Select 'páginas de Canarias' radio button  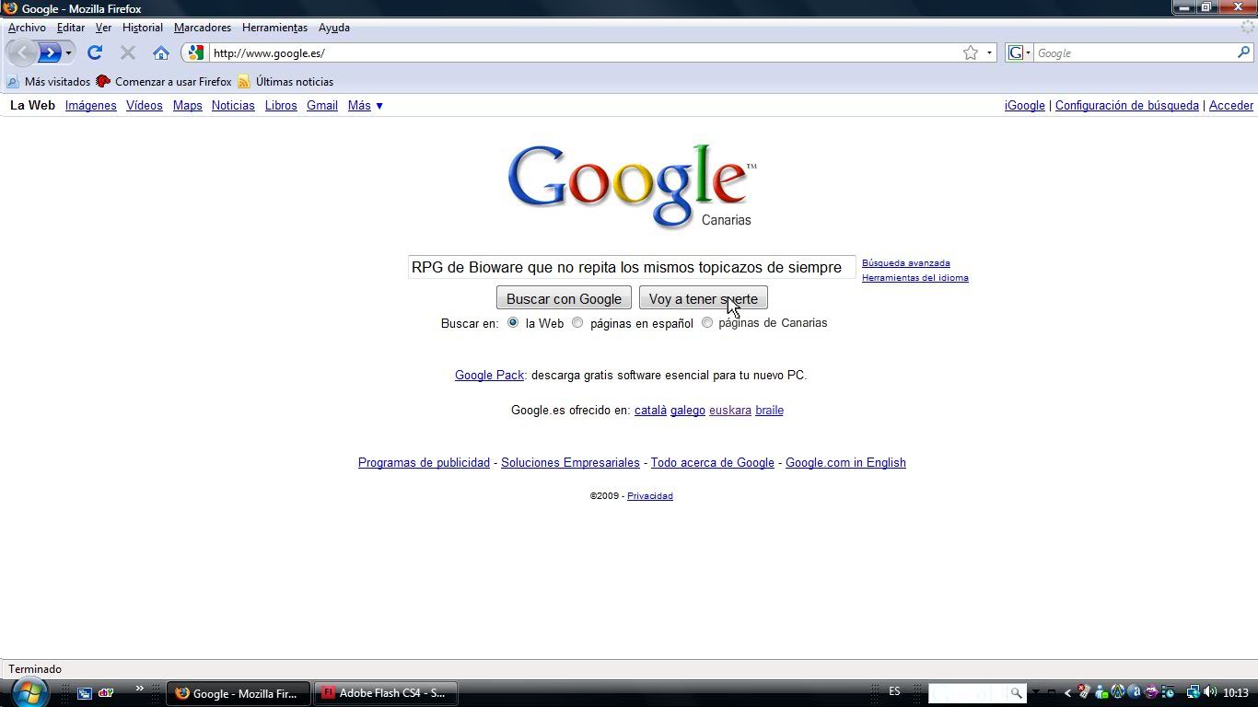click(707, 322)
